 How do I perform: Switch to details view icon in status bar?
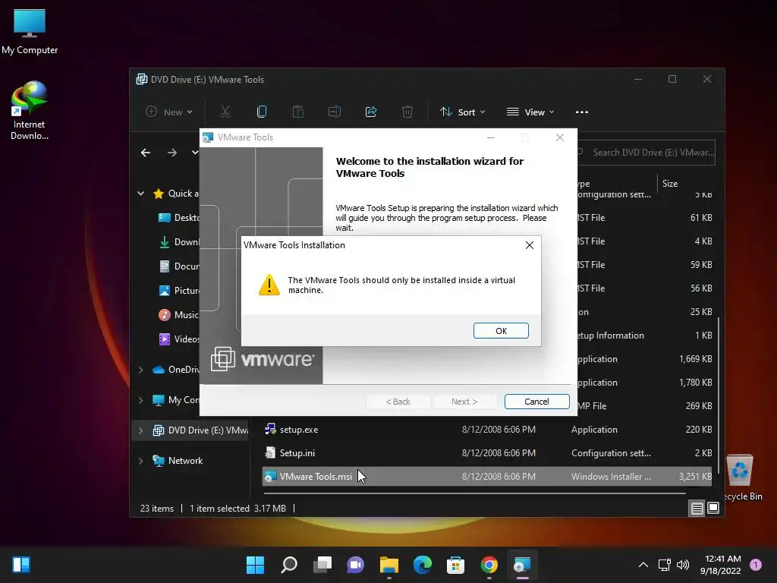(x=697, y=508)
